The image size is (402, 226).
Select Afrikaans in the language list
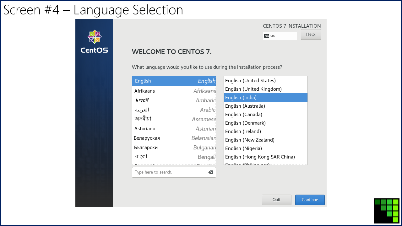[x=174, y=91]
